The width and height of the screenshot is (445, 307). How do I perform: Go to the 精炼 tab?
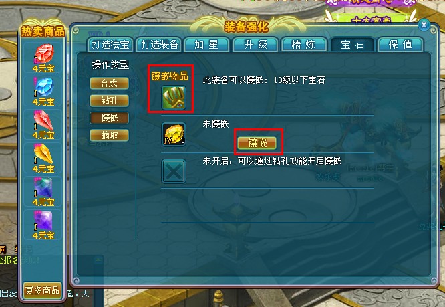[x=303, y=45]
